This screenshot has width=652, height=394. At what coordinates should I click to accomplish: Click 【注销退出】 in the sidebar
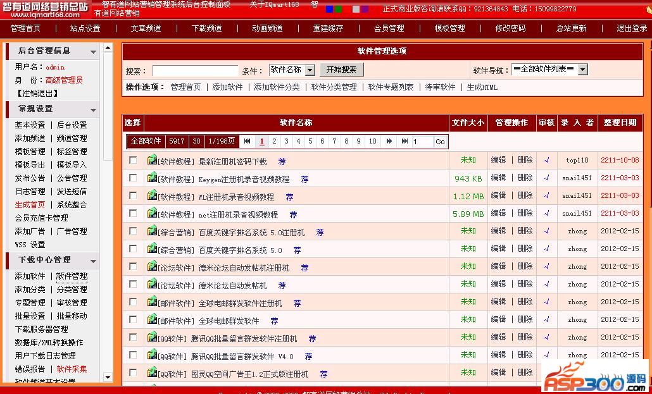37,94
